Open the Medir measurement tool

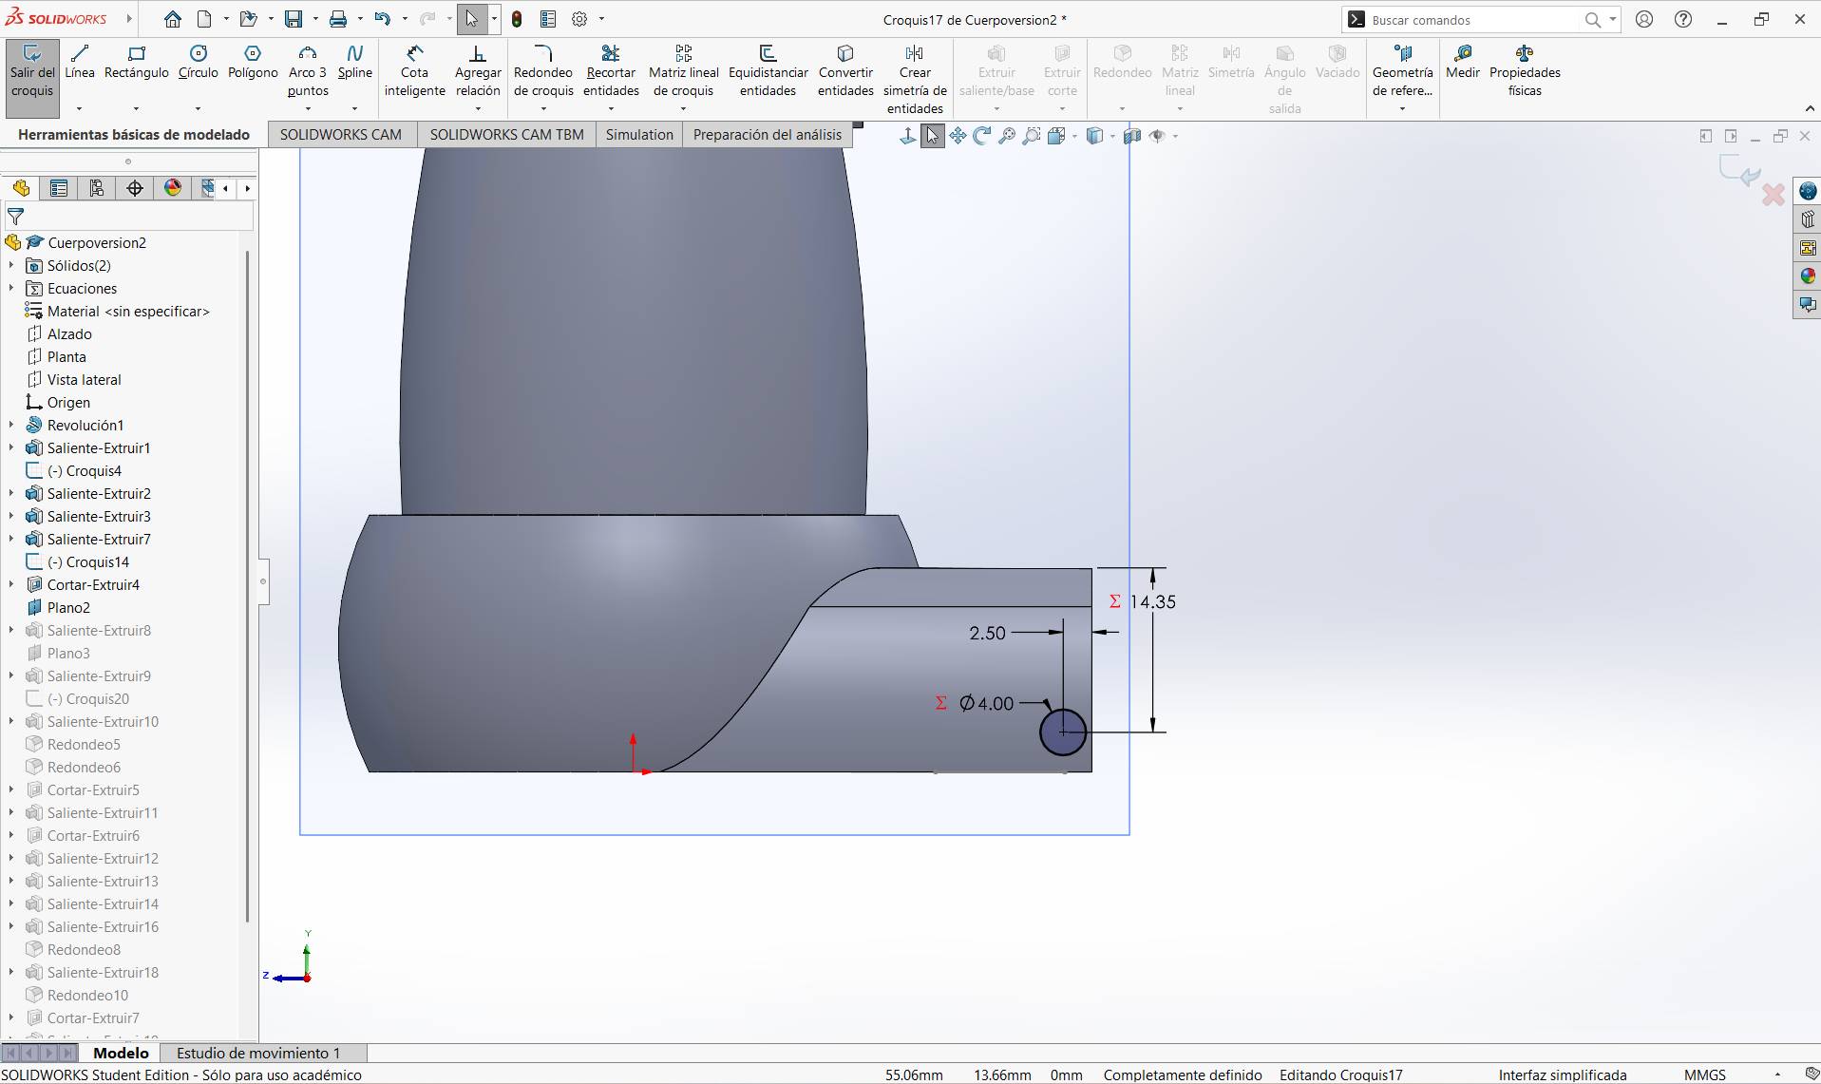pyautogui.click(x=1462, y=62)
